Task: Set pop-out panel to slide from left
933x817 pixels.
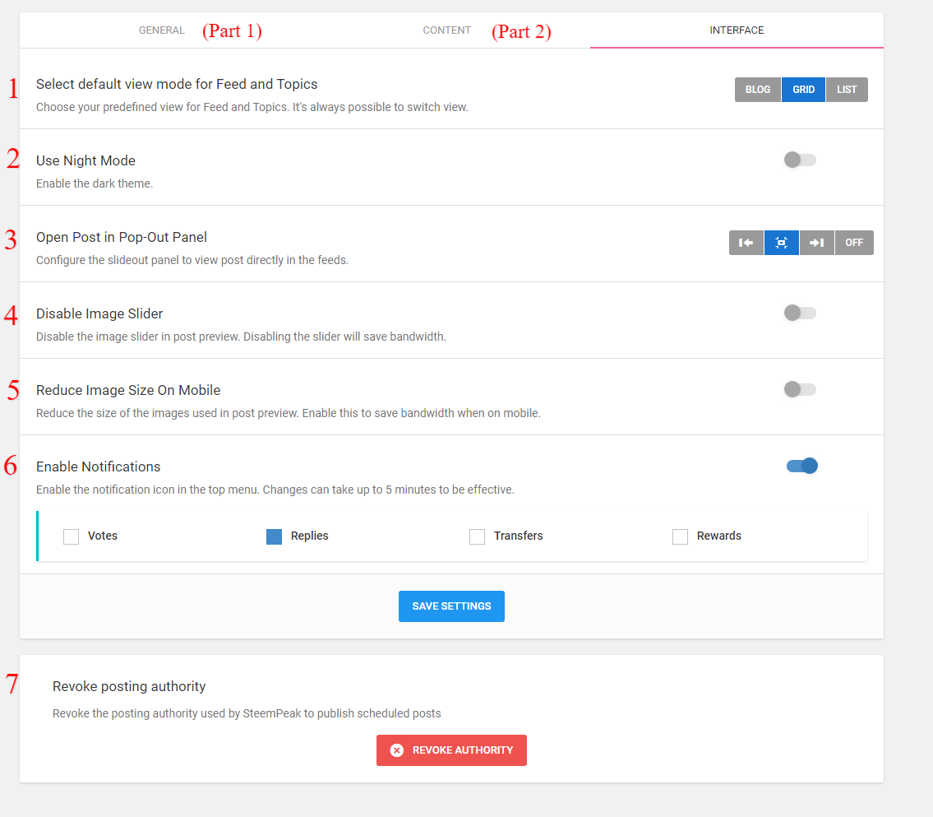Action: (x=746, y=243)
